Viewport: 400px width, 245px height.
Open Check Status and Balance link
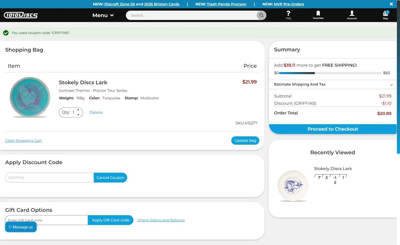[x=161, y=220]
